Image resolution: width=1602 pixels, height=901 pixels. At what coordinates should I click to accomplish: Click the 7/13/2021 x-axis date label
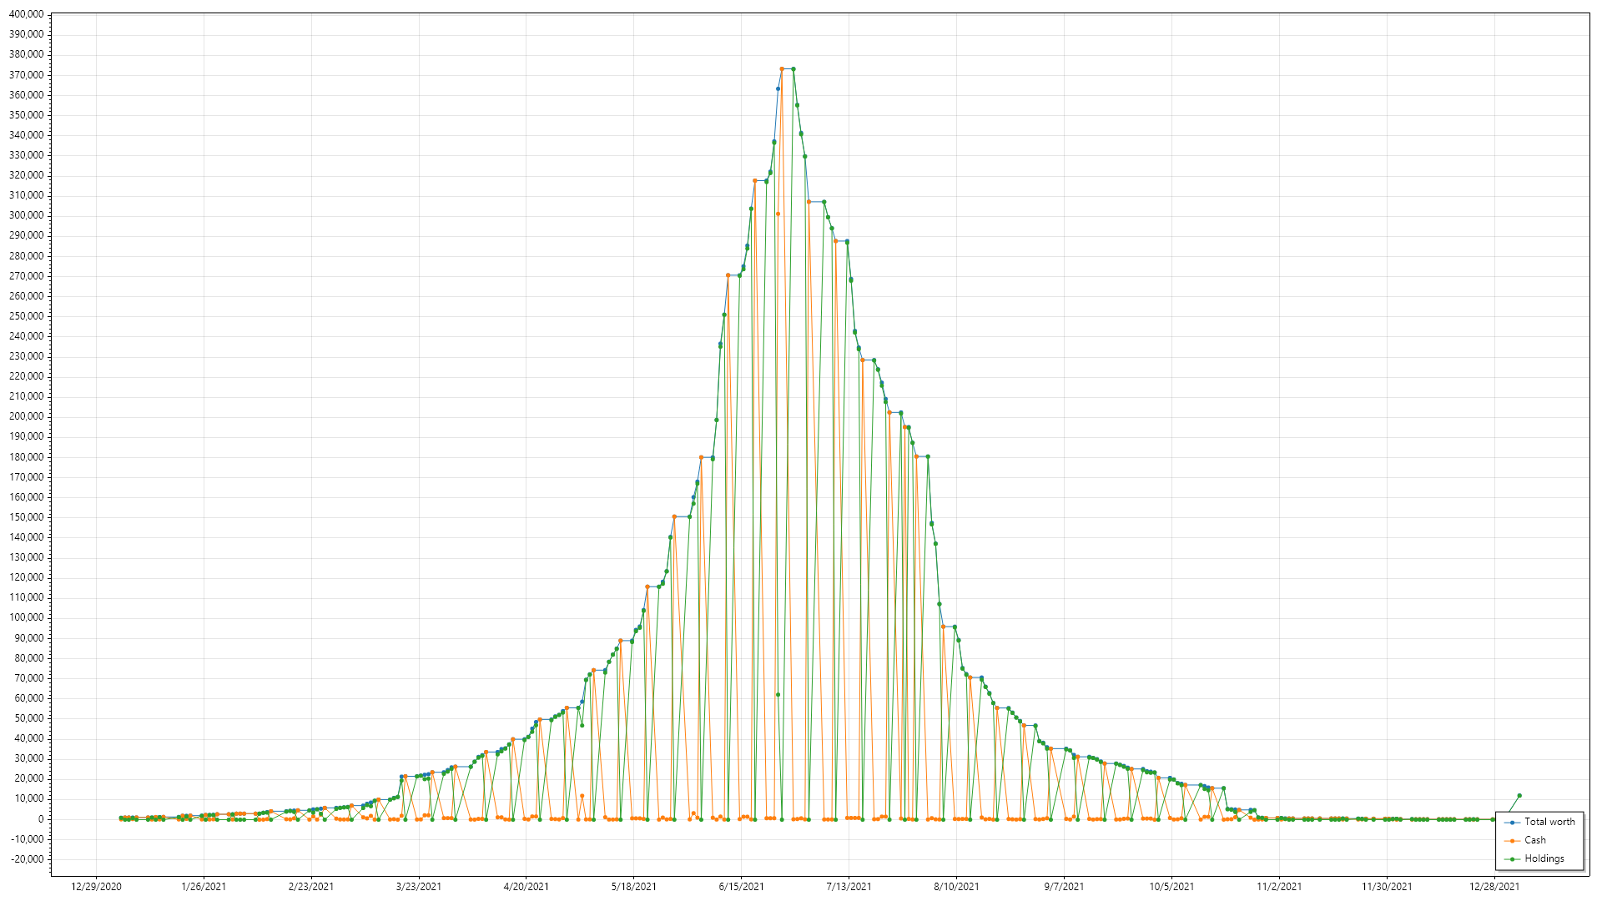pos(849,887)
